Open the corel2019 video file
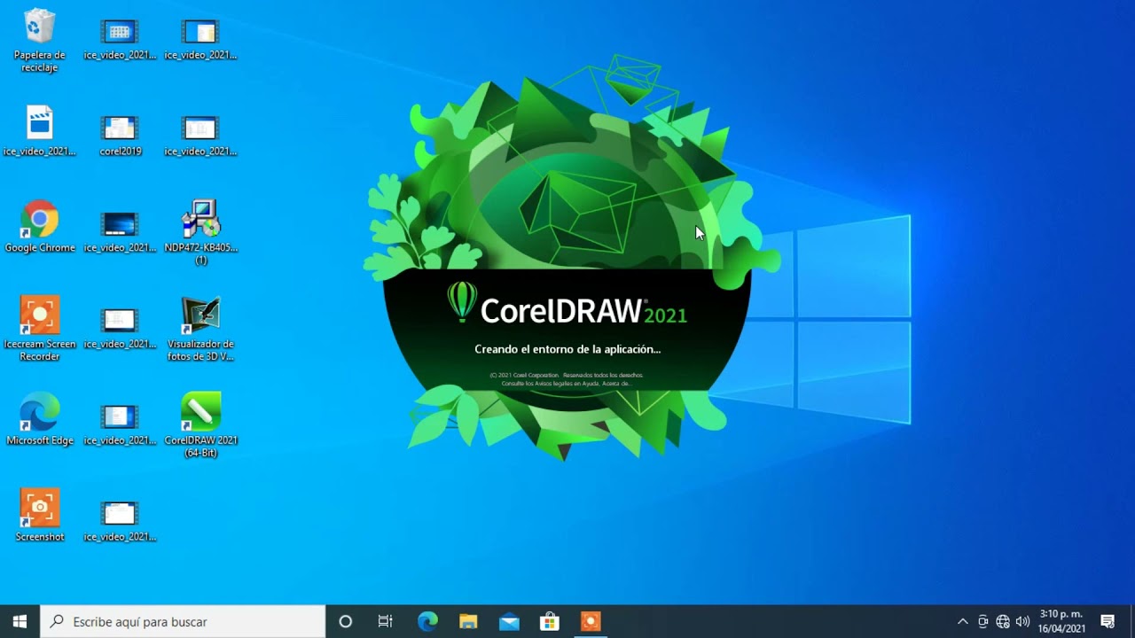This screenshot has width=1135, height=638. click(120, 136)
